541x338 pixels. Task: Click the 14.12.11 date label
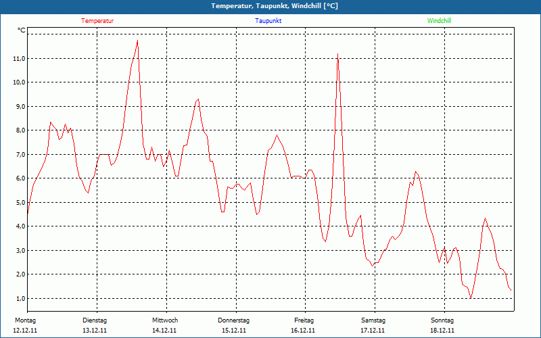click(164, 331)
